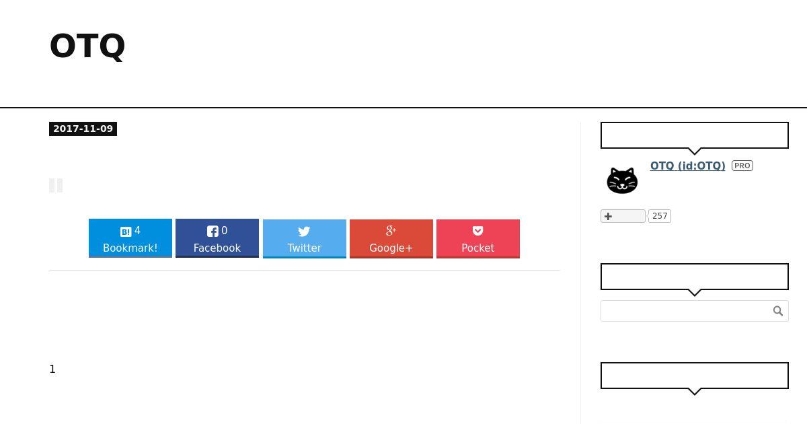The image size is (807, 424).
Task: Click the PRO badge
Action: click(x=742, y=166)
